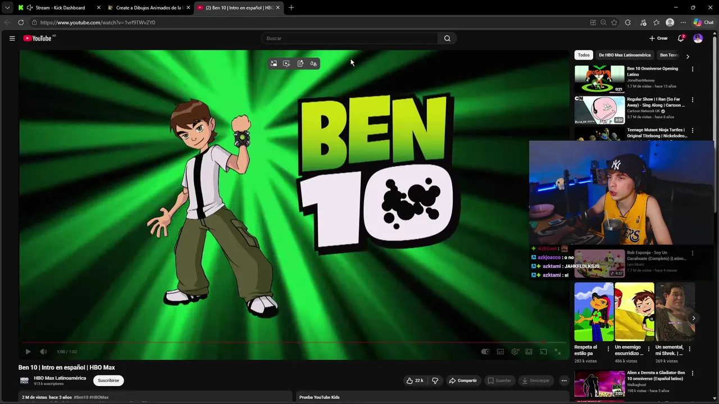The height and width of the screenshot is (404, 719).
Task: Seek on the red video progress bar
Action: [294, 342]
